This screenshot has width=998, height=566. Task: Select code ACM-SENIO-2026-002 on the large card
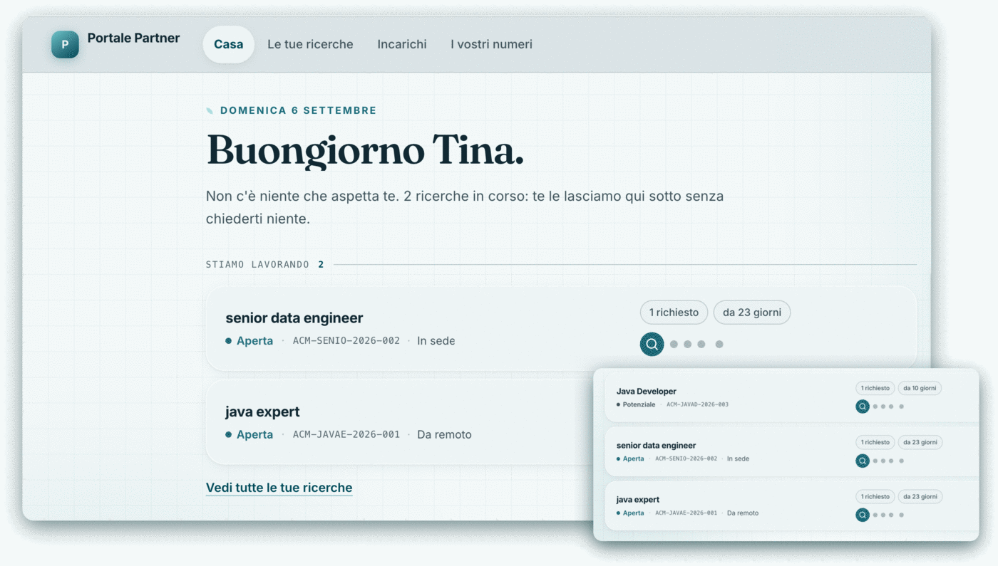pos(346,341)
